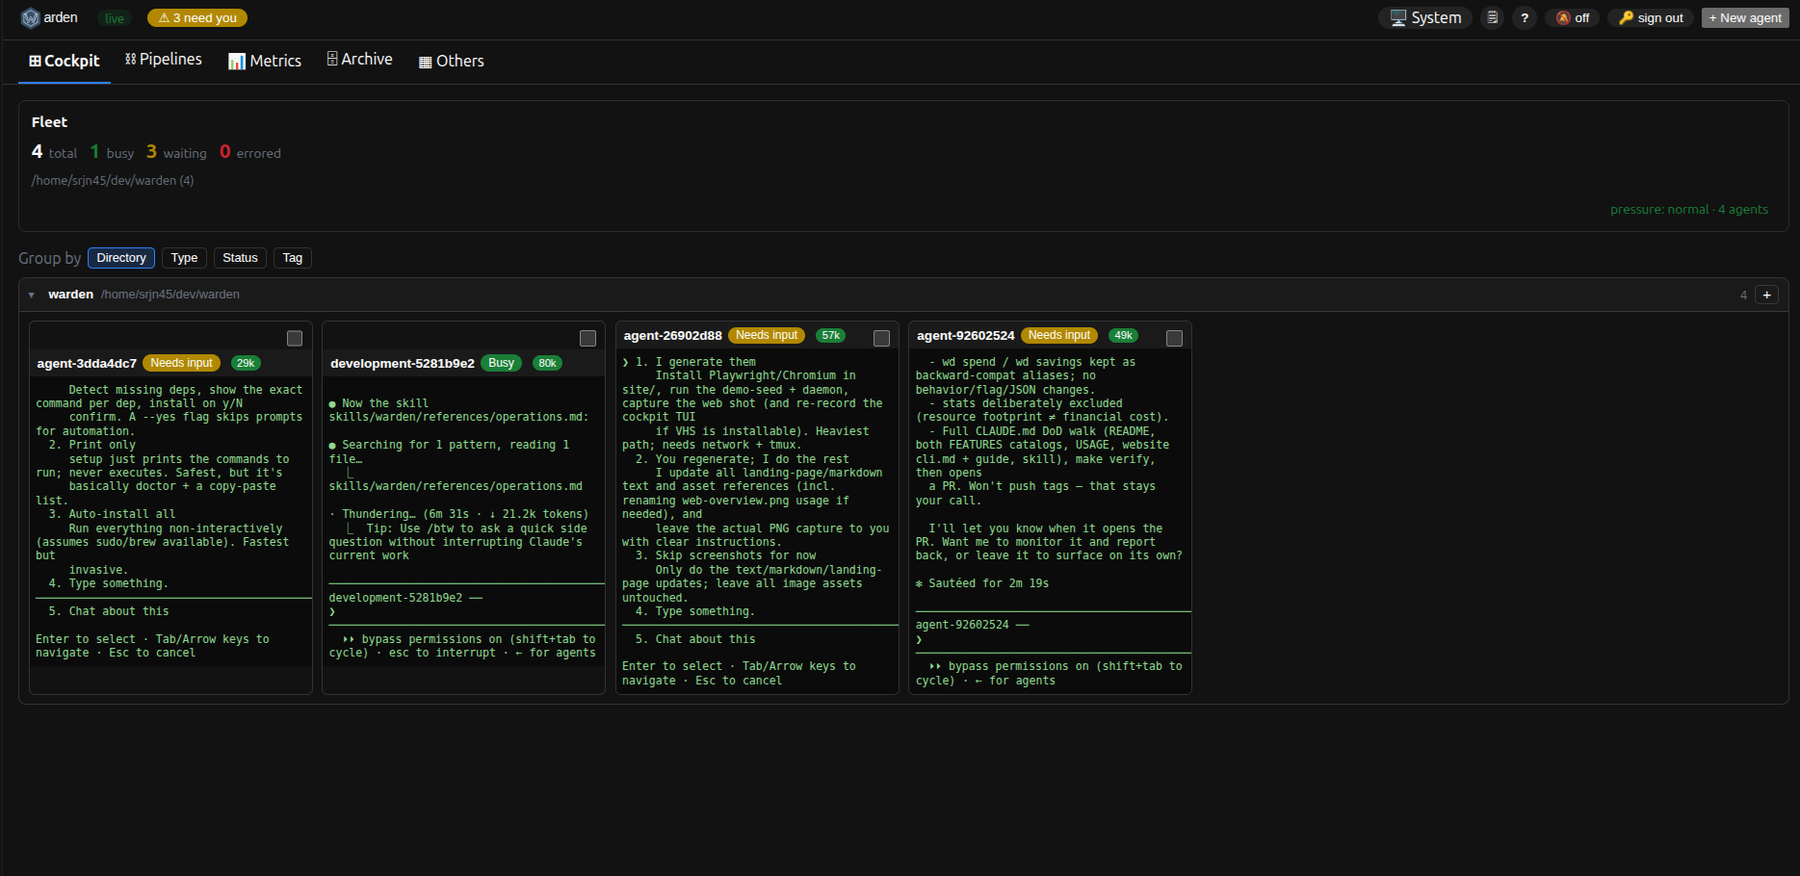1800x876 pixels.
Task: Click the warden logo icon
Action: pyautogui.click(x=30, y=18)
